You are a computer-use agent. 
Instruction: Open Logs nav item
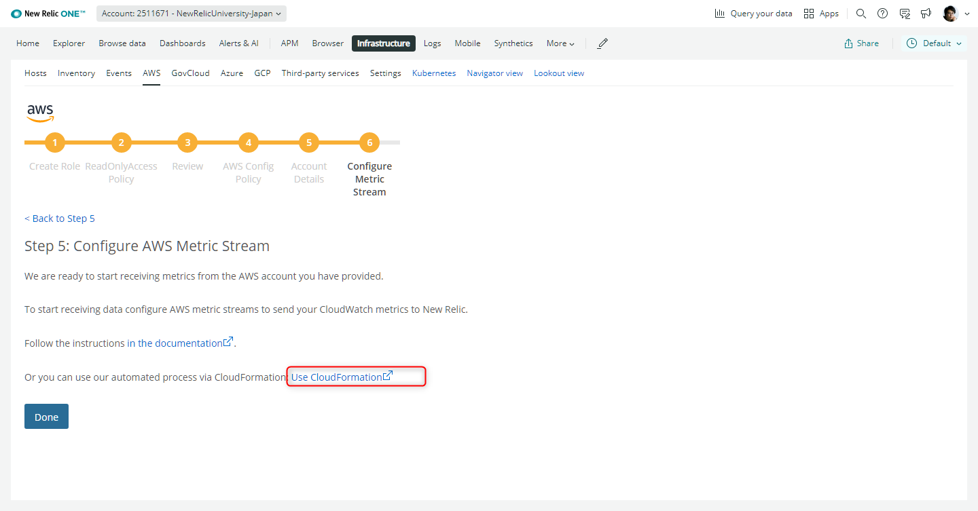(x=433, y=43)
